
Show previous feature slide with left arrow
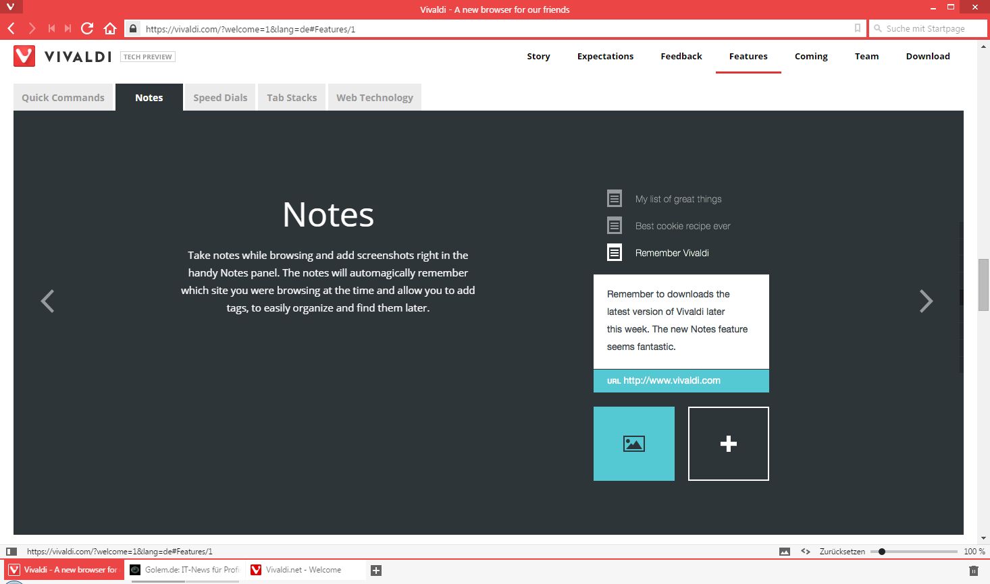(47, 301)
